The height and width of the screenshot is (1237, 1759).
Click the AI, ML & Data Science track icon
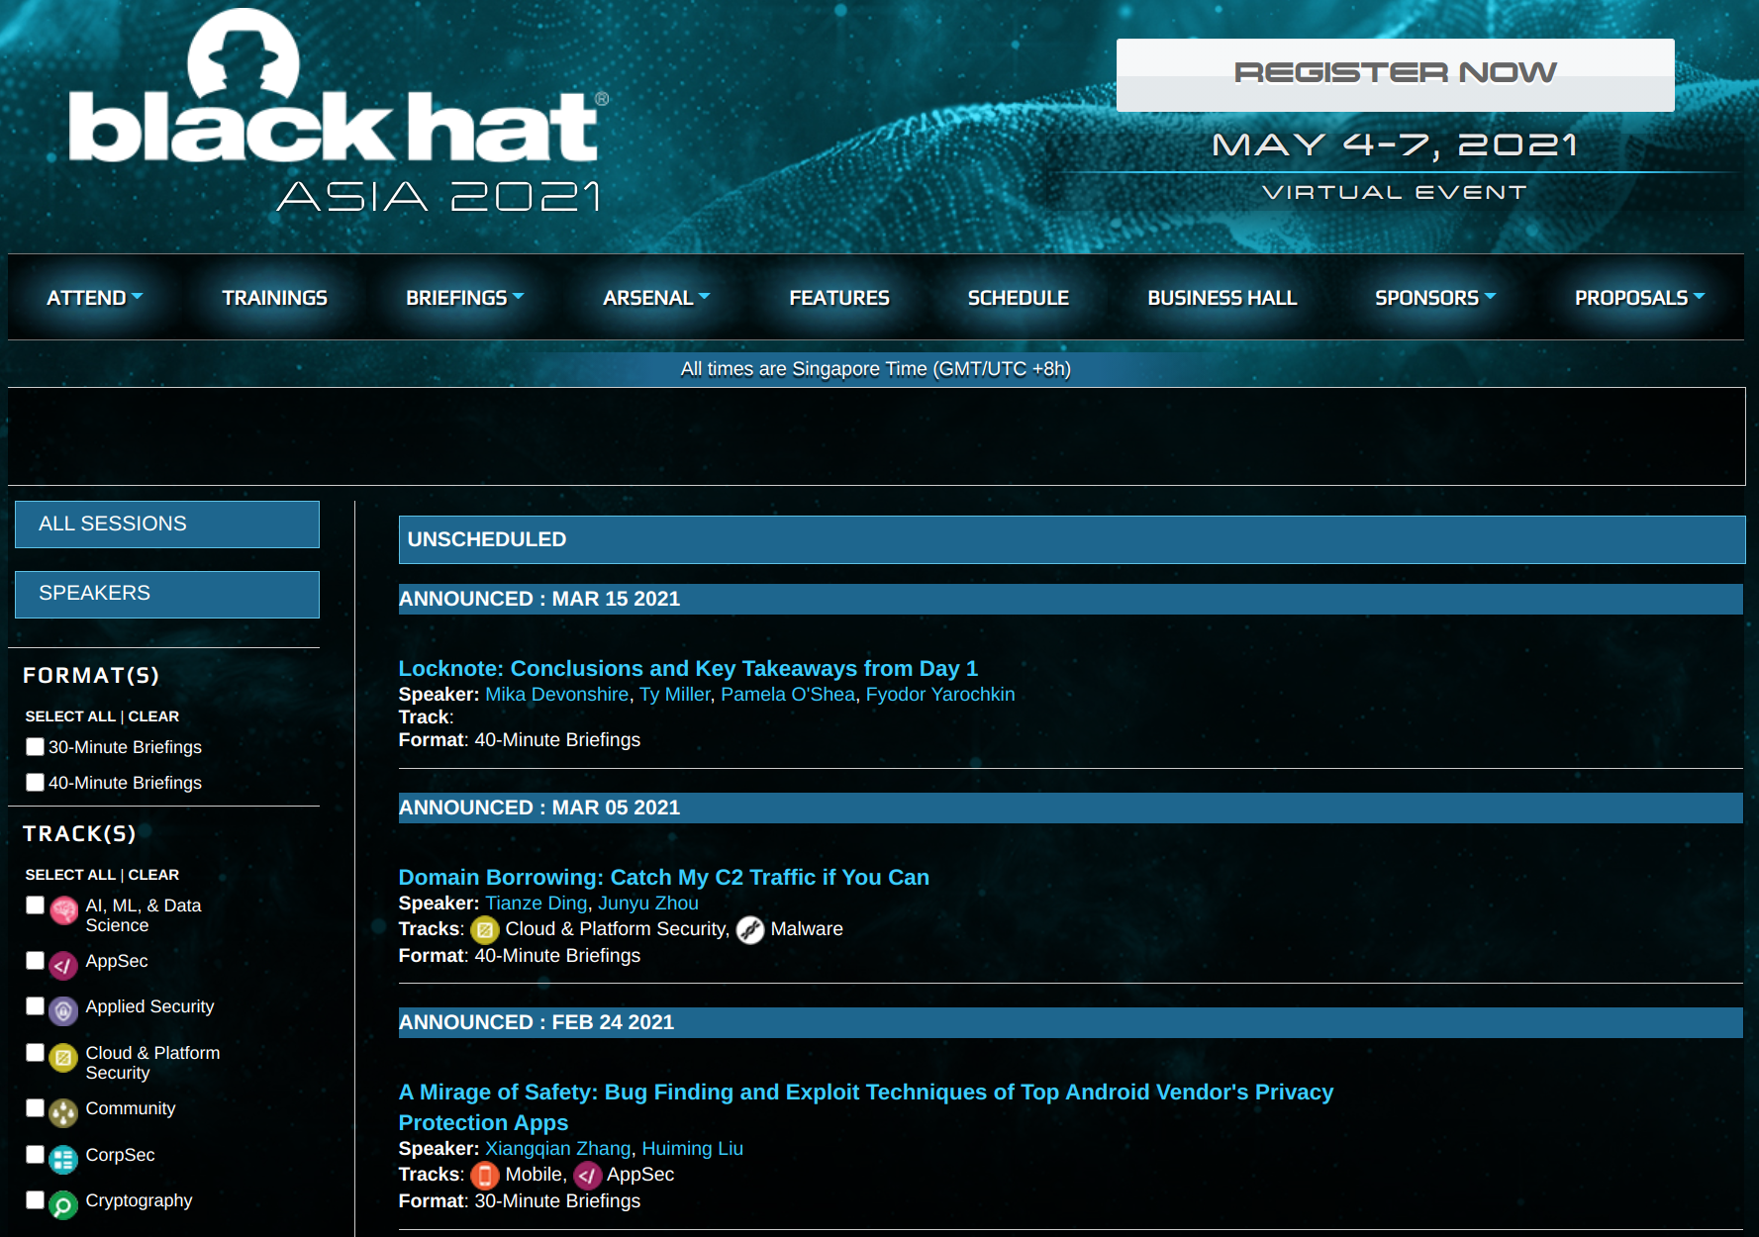[x=64, y=911]
